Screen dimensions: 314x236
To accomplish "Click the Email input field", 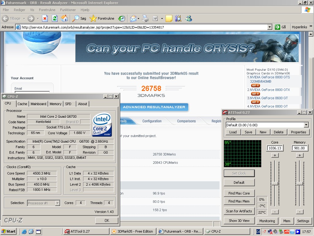I will click(x=32, y=92).
